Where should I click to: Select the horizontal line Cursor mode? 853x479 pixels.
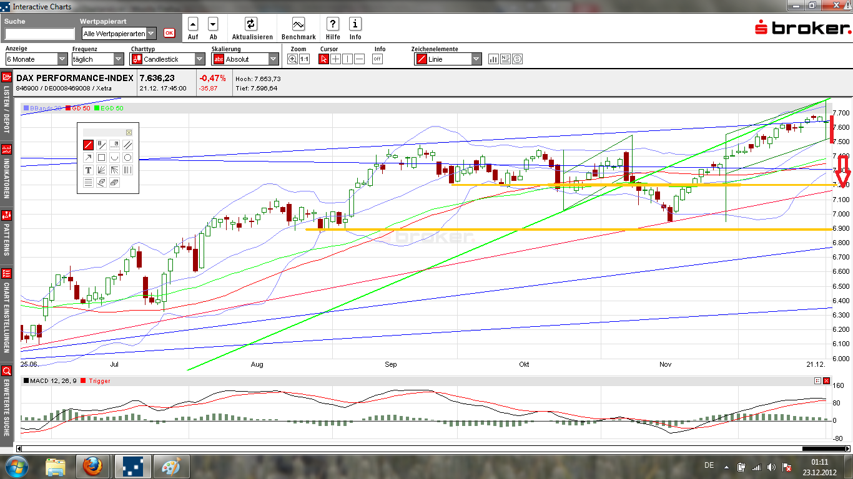pyautogui.click(x=359, y=59)
